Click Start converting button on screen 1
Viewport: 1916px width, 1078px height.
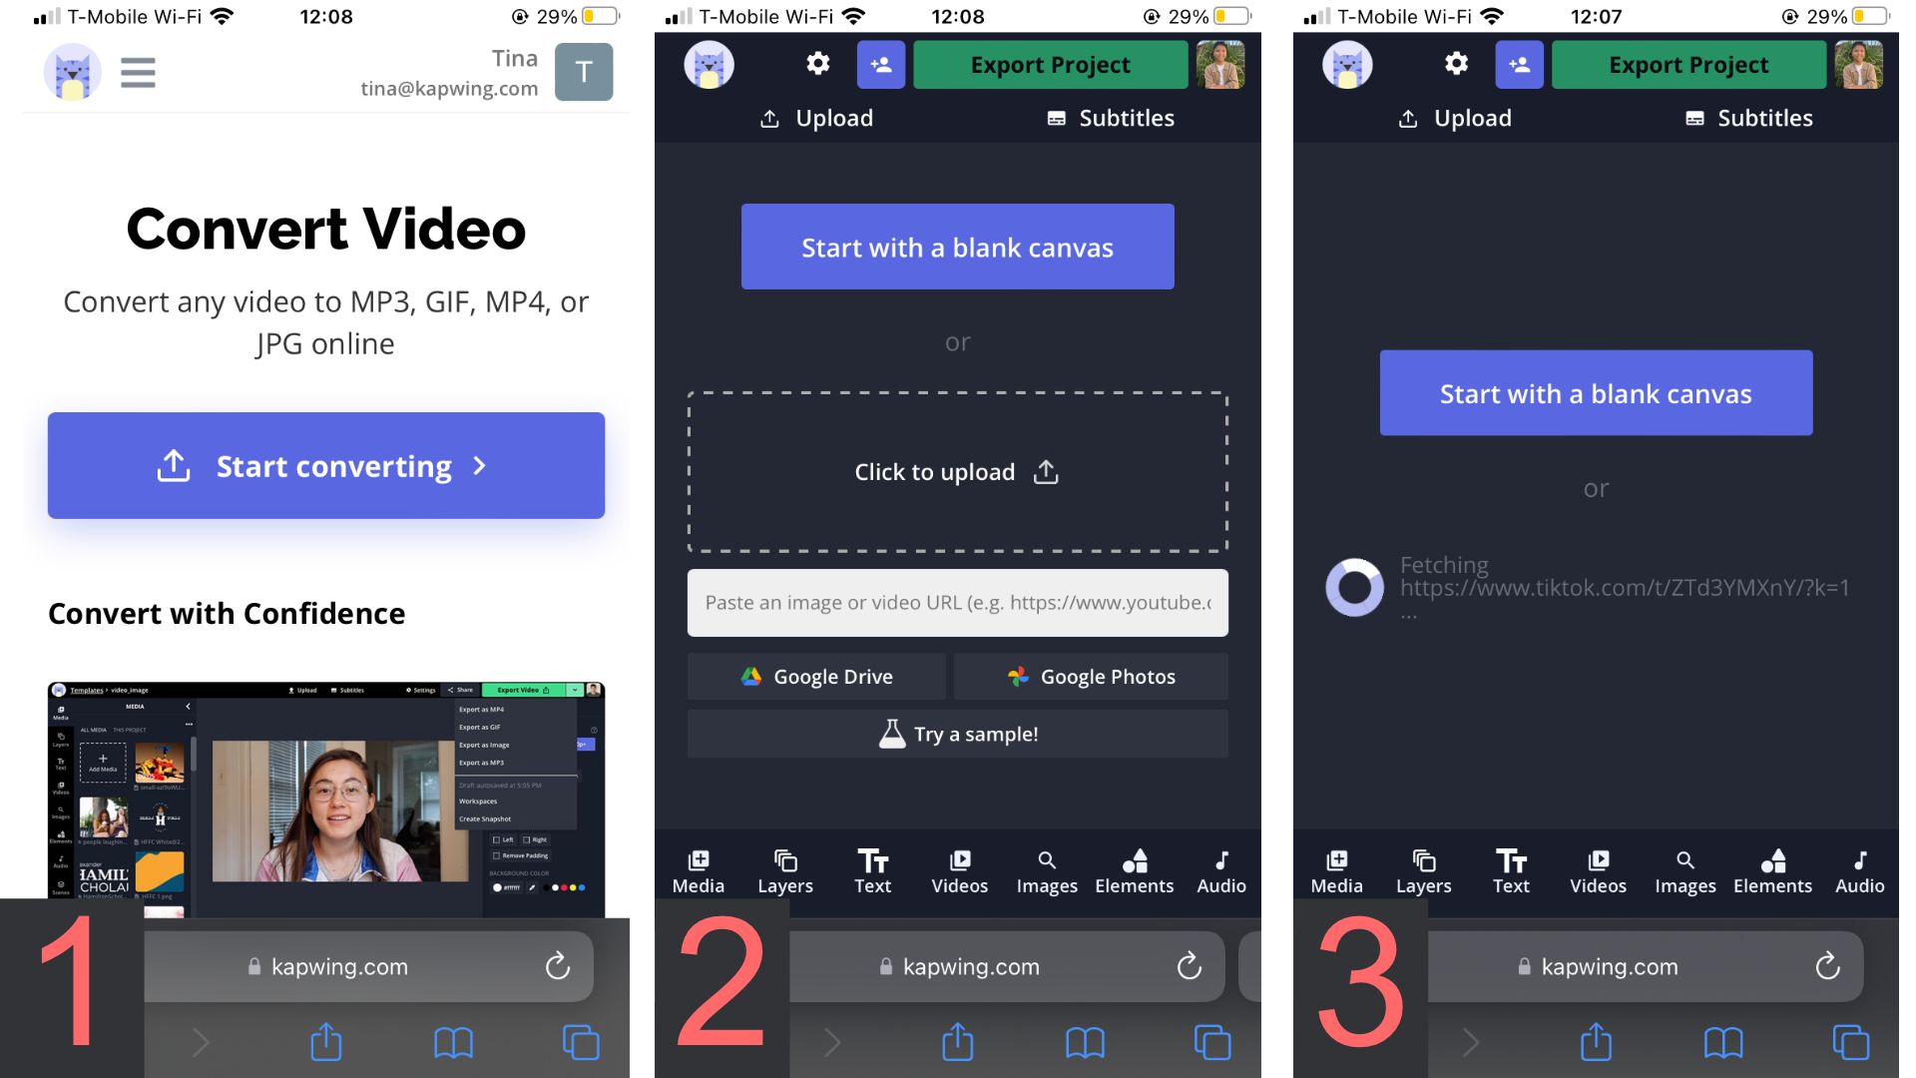pos(326,464)
